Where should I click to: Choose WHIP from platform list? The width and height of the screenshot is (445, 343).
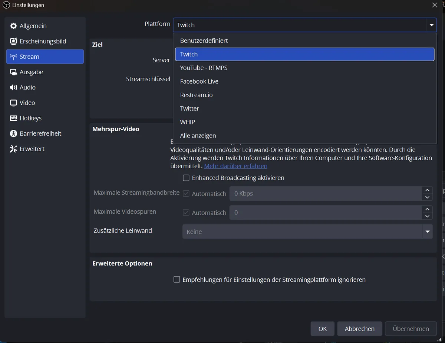[304, 122]
